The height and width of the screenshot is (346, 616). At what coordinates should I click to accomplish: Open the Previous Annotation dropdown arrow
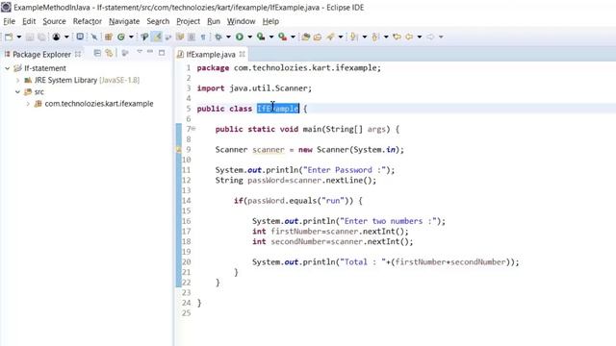coord(386,37)
